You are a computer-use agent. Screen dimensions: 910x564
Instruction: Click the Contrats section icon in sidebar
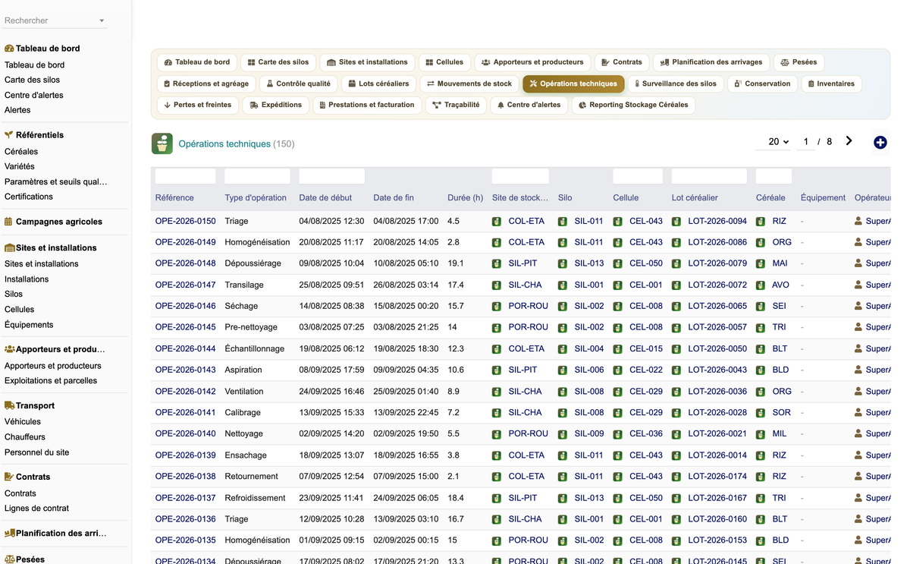tap(9, 477)
